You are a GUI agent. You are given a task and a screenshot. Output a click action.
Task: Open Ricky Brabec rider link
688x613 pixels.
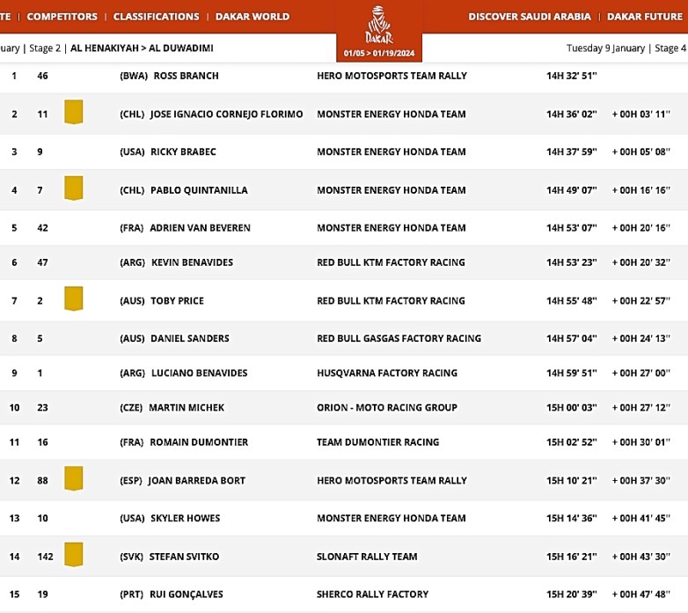click(x=183, y=151)
